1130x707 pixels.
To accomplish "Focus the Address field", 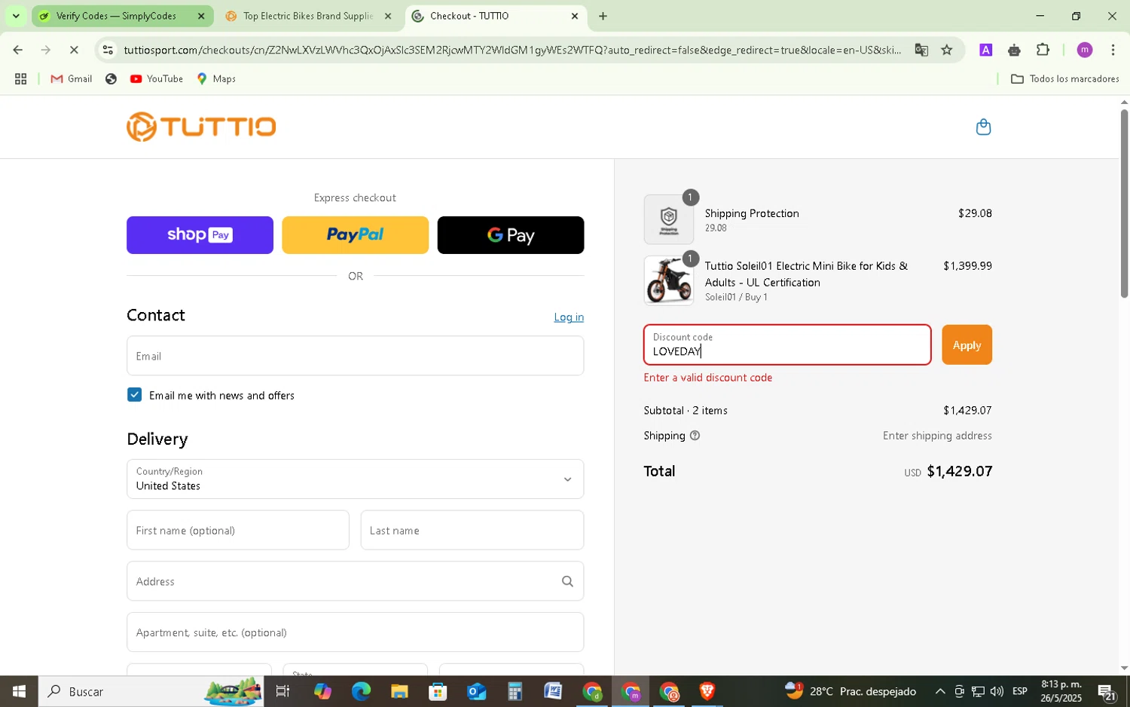I will (x=355, y=581).
